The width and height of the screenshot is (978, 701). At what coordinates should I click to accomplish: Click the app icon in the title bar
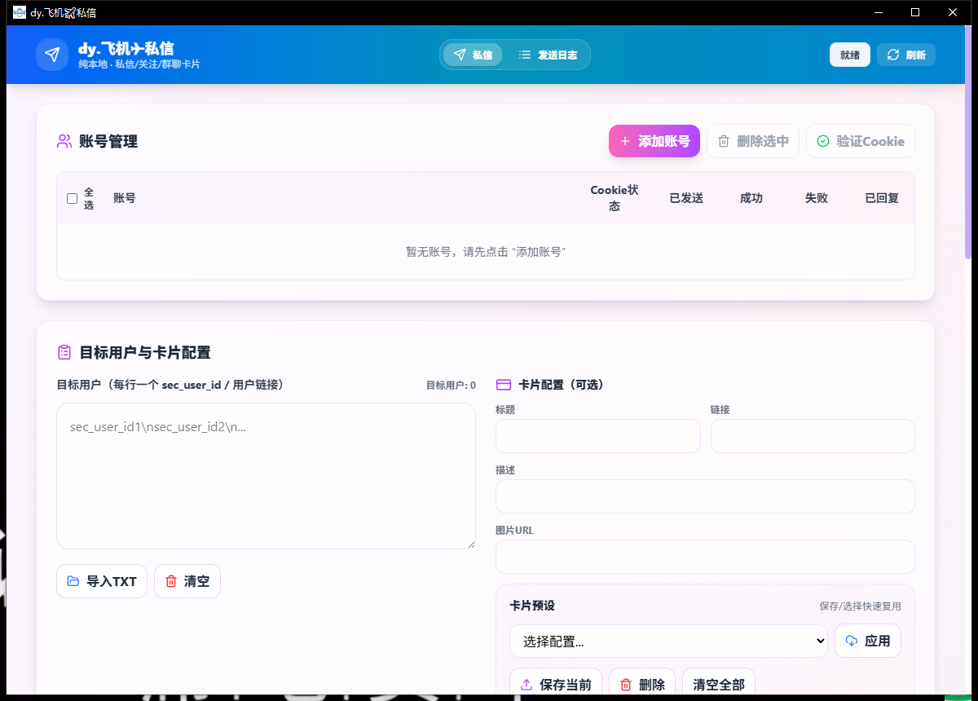[x=20, y=12]
